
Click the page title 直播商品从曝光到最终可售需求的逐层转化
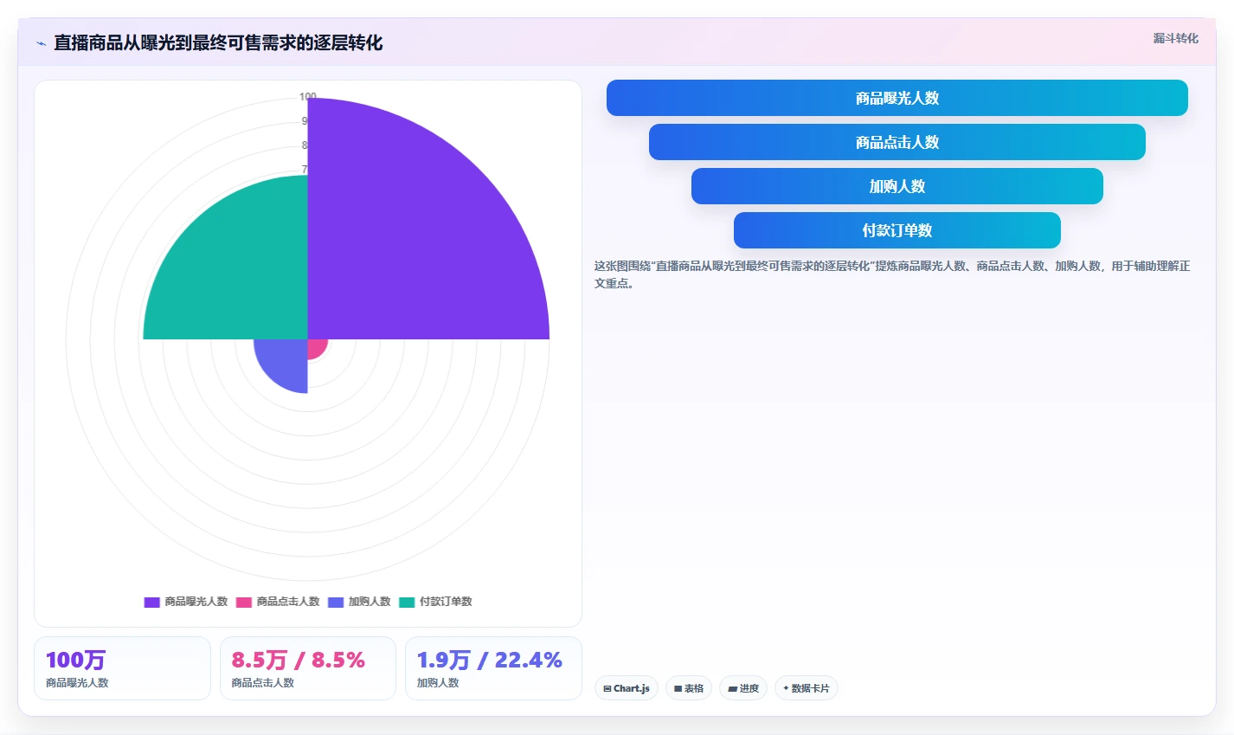point(218,42)
